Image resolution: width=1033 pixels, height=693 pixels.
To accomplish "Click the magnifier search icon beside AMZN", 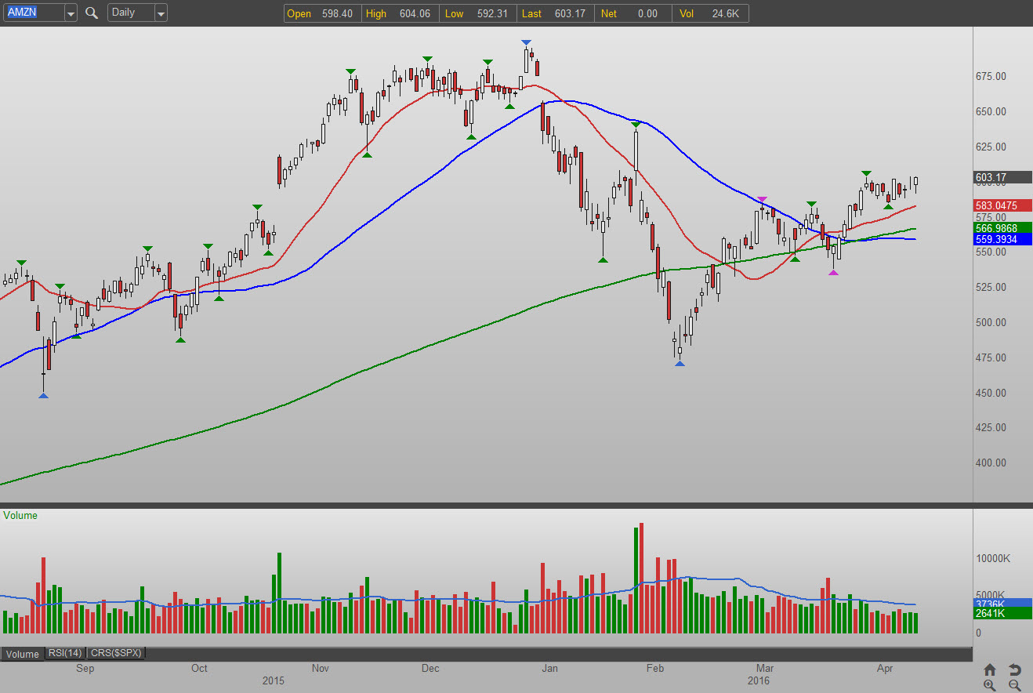I will (x=91, y=13).
